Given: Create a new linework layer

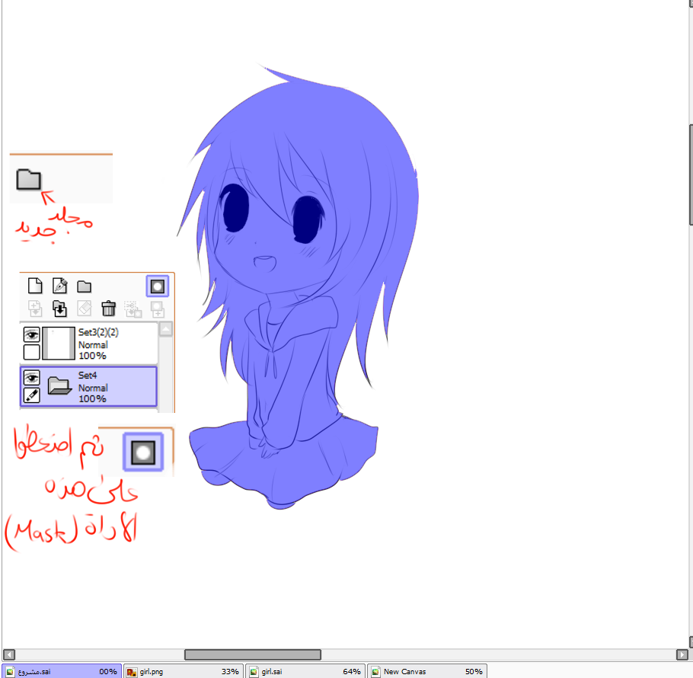Looking at the screenshot, I should [x=59, y=286].
